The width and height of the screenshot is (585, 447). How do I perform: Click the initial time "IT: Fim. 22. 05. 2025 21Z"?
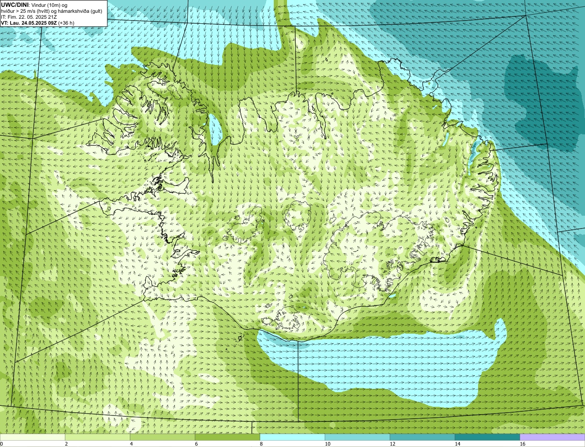(29, 16)
